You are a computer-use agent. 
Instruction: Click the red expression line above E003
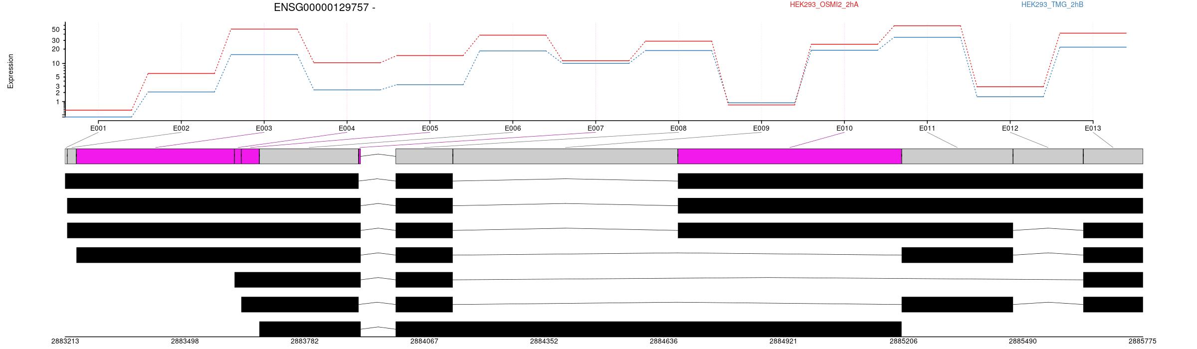(x=264, y=29)
